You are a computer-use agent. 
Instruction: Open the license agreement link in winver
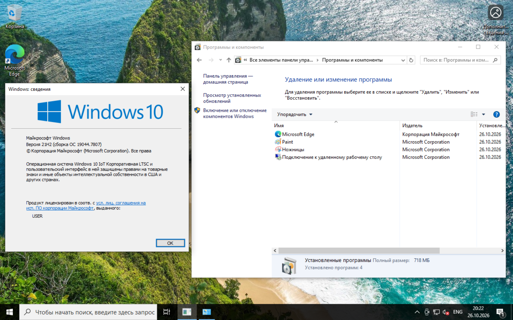coord(86,205)
